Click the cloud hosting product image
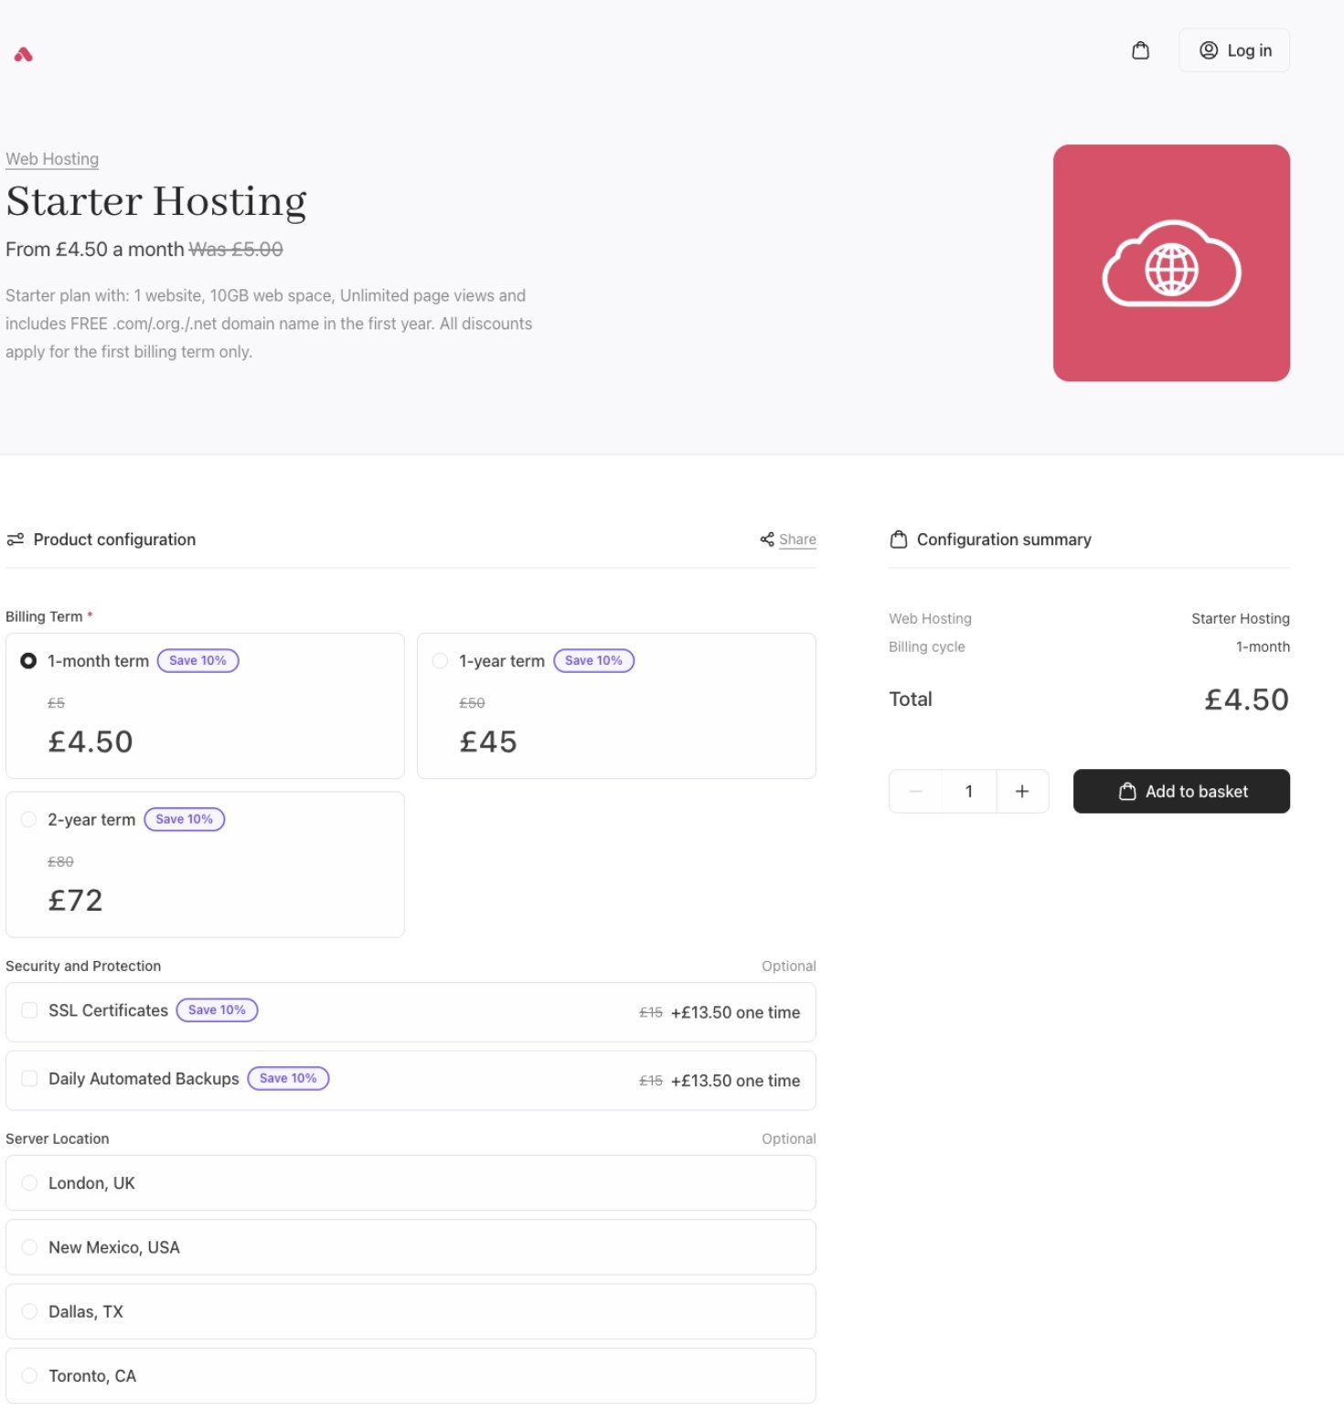This screenshot has height=1410, width=1344. tap(1171, 263)
